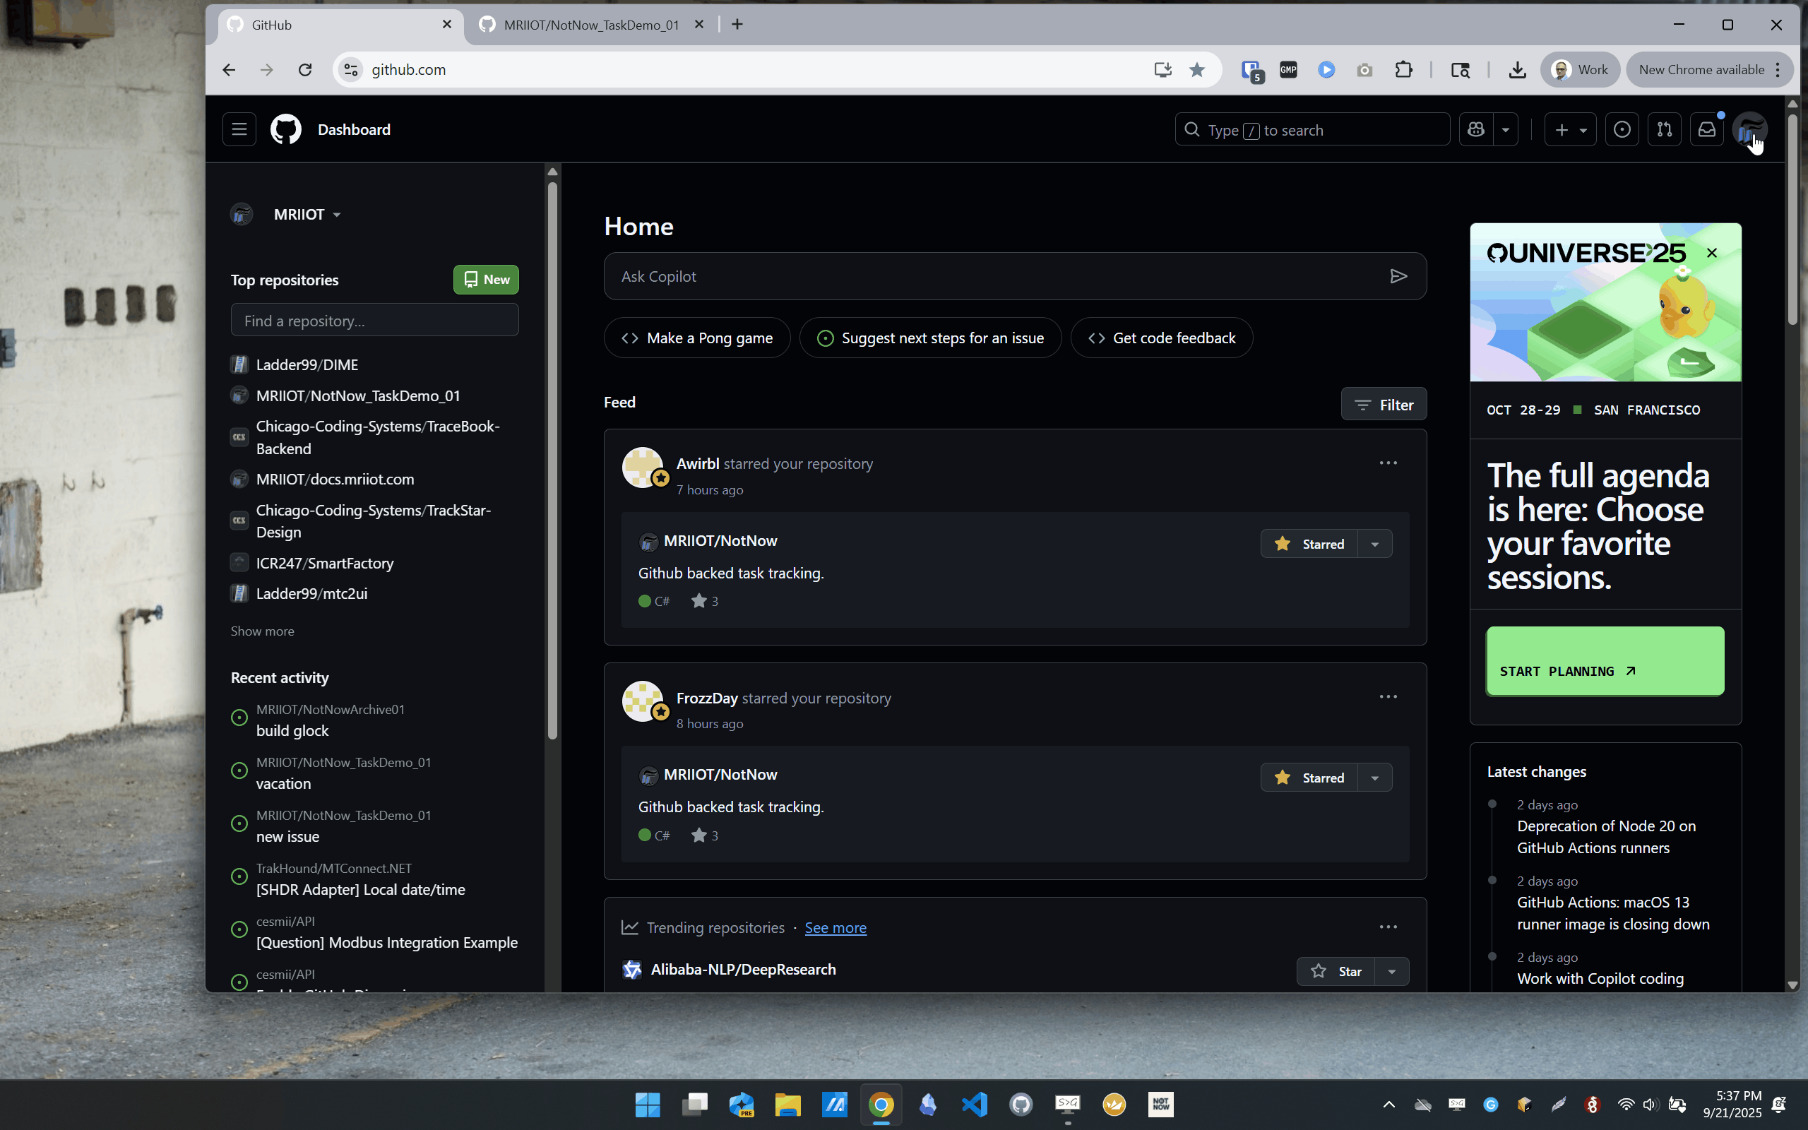Viewport: 1808px width, 1130px height.
Task: Open the site information icon beside github.com
Action: pos(350,69)
